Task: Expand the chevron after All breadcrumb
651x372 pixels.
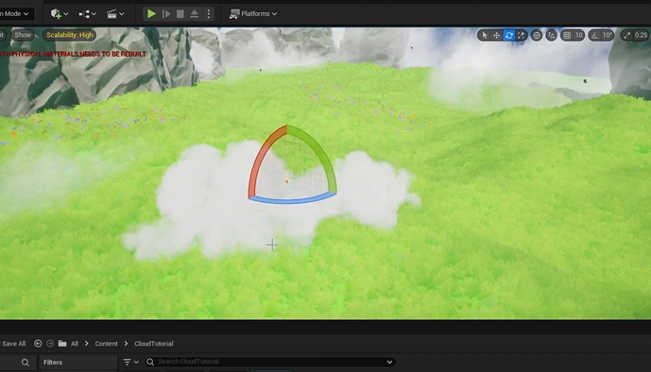Action: click(86, 344)
